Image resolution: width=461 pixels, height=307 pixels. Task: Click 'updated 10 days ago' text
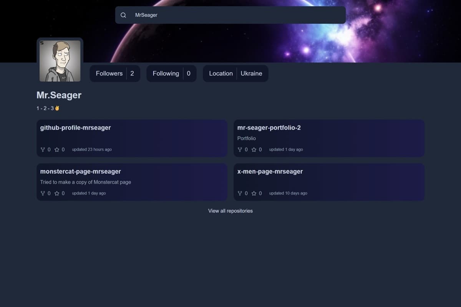pyautogui.click(x=288, y=193)
